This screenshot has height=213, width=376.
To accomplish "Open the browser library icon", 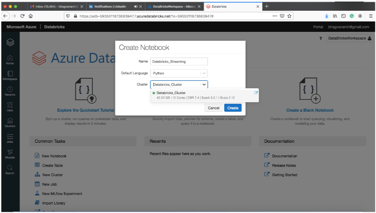I will pyautogui.click(x=335, y=16).
